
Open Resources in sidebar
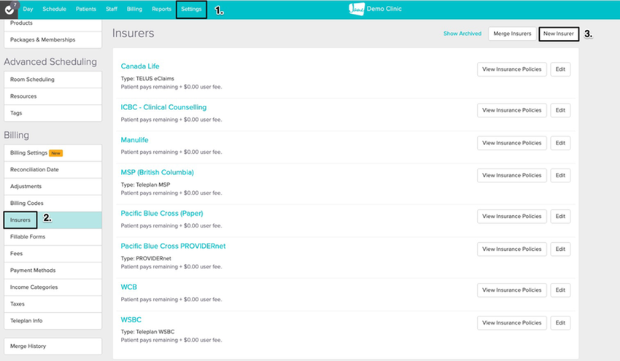[x=53, y=96]
